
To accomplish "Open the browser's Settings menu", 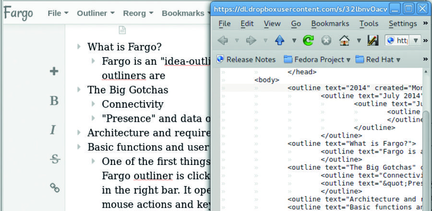I will (x=403, y=23).
